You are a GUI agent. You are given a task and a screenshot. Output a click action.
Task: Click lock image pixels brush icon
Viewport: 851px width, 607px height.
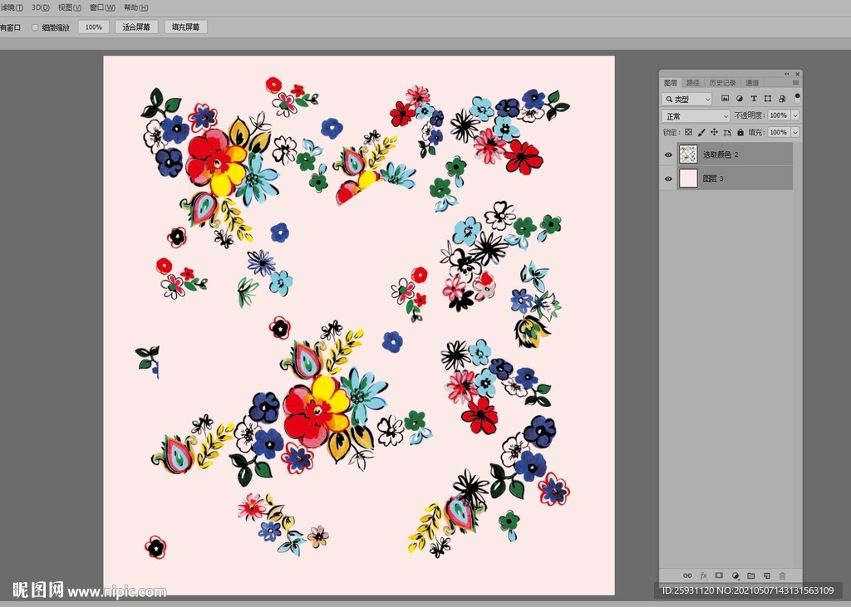pos(701,132)
